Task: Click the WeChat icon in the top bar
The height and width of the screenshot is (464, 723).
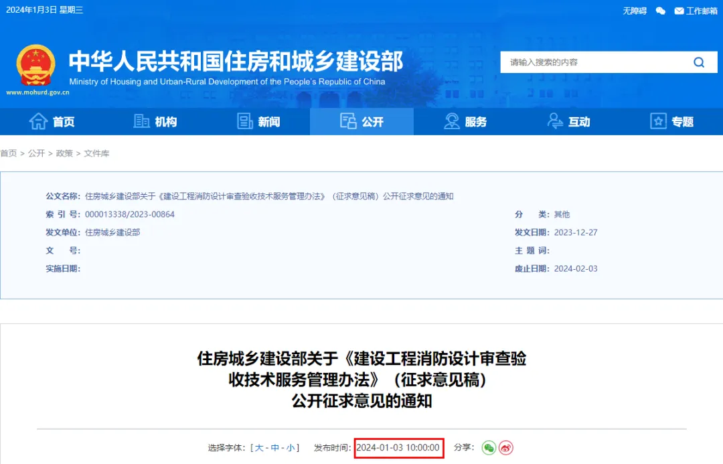Action: (659, 10)
